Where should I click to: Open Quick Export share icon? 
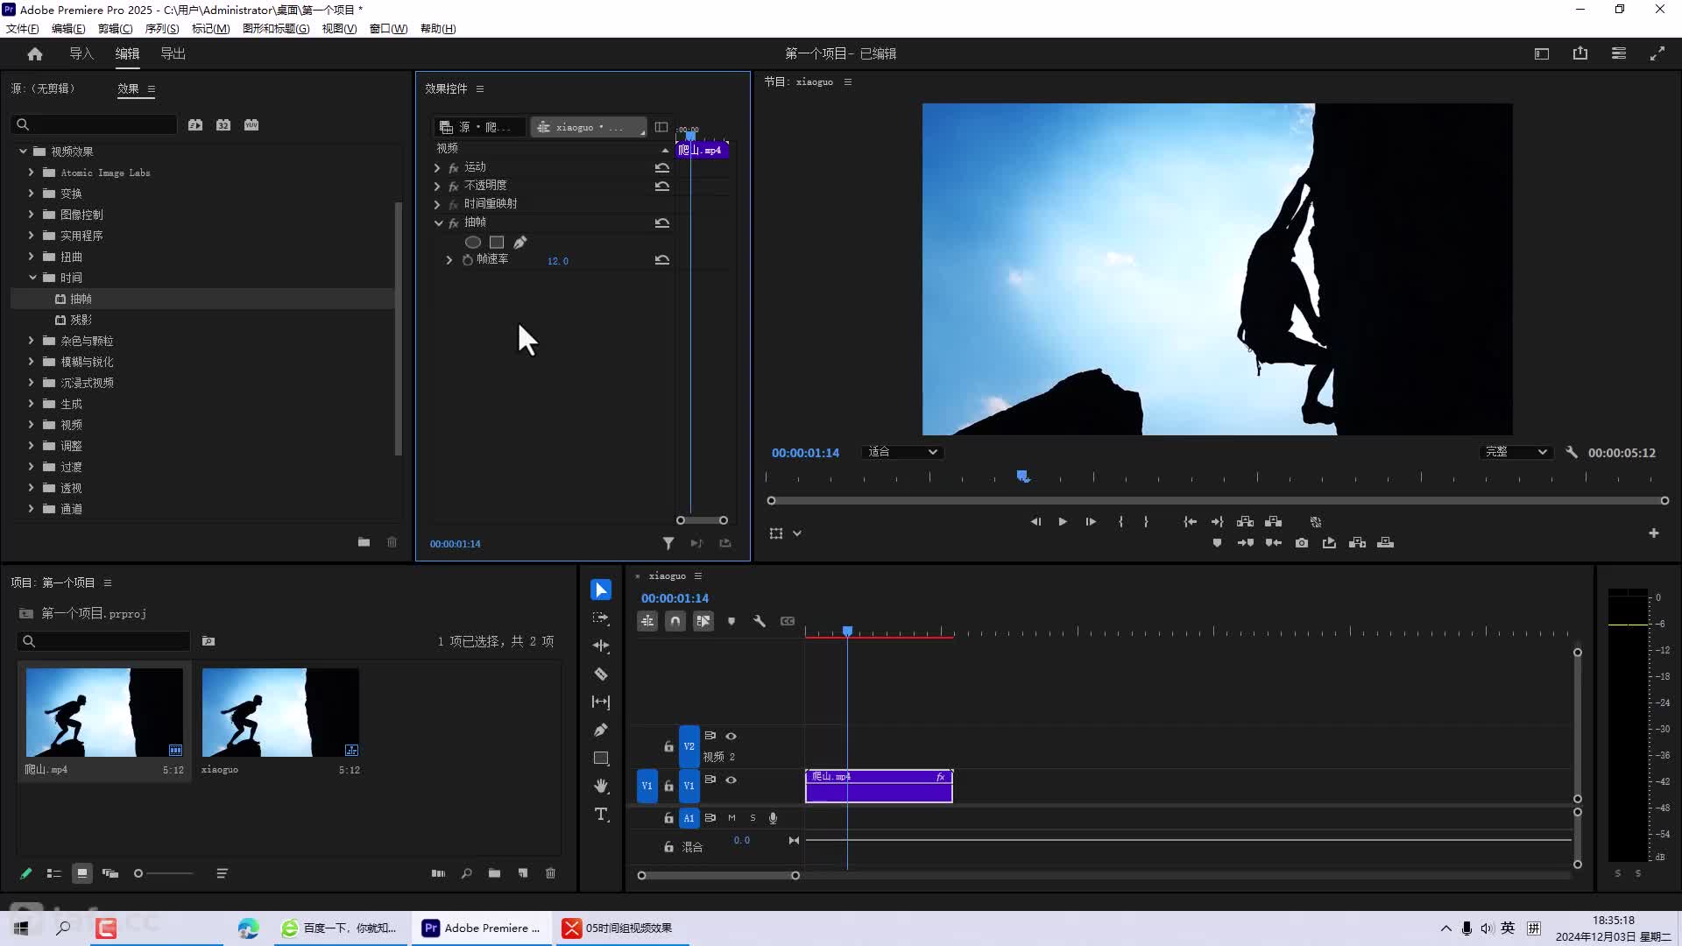coord(1580,54)
